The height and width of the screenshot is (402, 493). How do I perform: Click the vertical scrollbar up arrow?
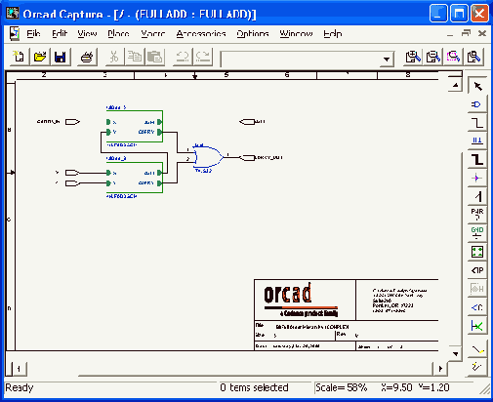coord(455,86)
